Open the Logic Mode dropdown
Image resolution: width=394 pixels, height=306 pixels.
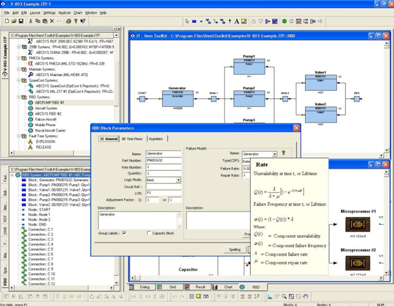coord(178,180)
